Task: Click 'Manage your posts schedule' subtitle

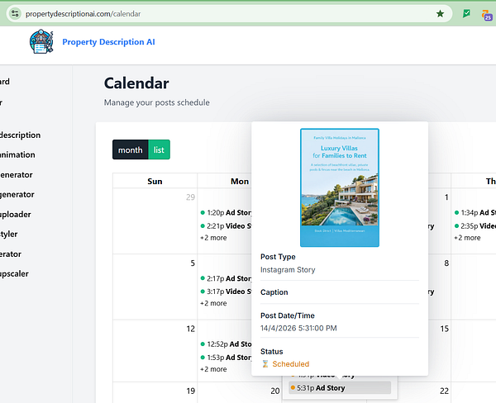Action: click(157, 102)
